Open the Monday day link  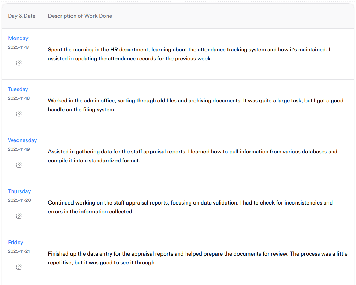[x=18, y=38]
